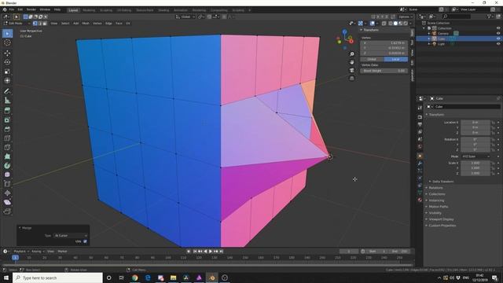Select the Smooth tool
Image resolution: width=503 pixels, height=283 pixels.
coord(7,175)
